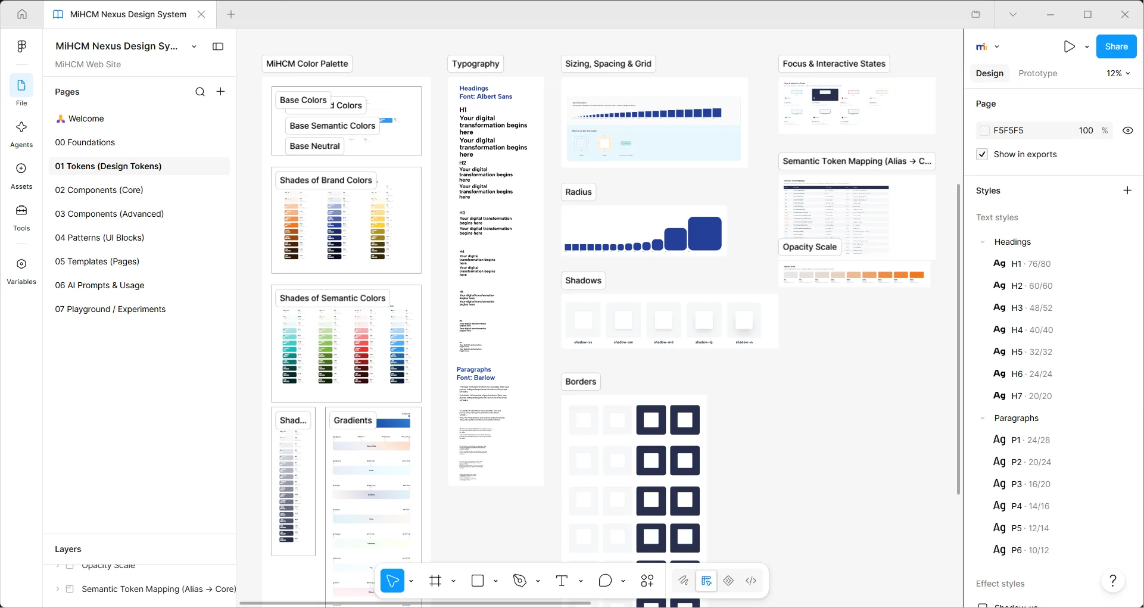Collapse the Paragraphs text styles group
The height and width of the screenshot is (608, 1144).
point(983,418)
